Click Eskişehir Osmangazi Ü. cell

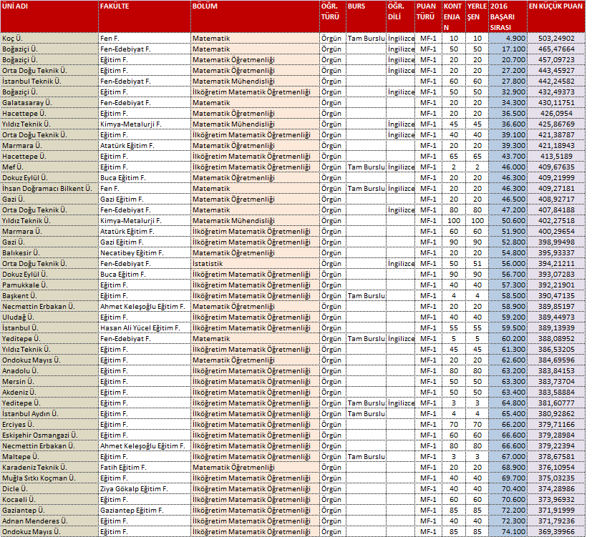pyautogui.click(x=49, y=435)
